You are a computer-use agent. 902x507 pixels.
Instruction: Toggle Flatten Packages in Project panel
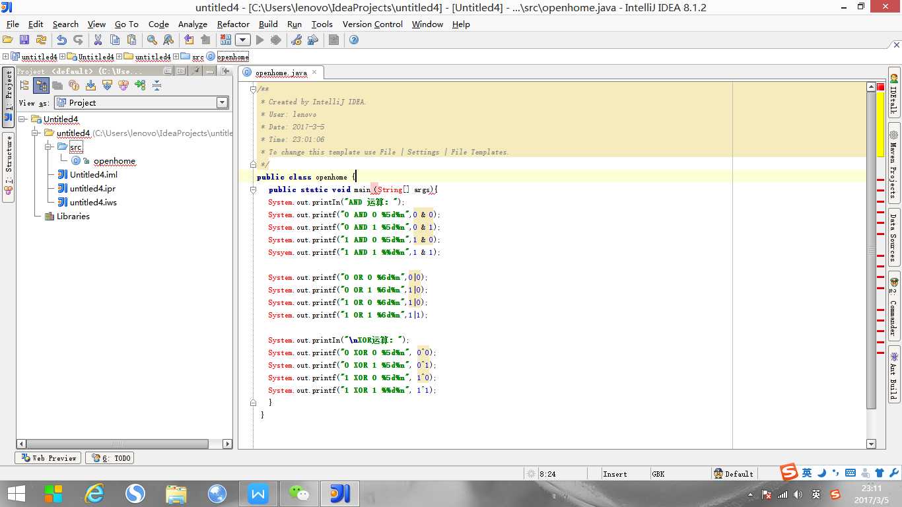tap(24, 85)
